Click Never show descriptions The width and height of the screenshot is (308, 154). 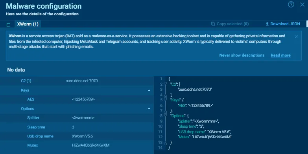coord(242,55)
